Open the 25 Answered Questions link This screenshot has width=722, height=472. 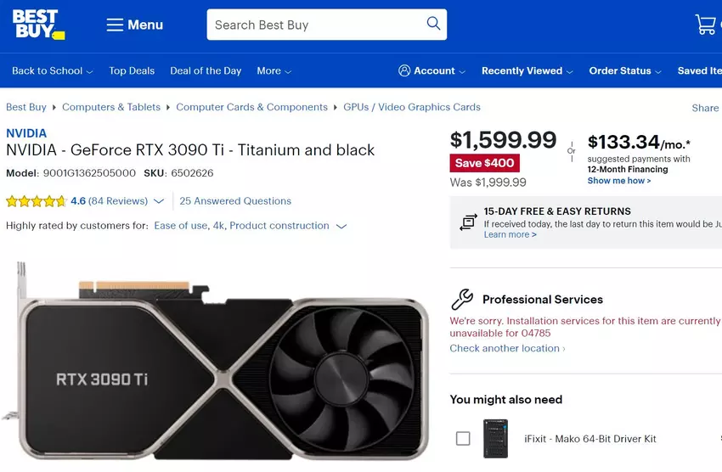coord(235,201)
